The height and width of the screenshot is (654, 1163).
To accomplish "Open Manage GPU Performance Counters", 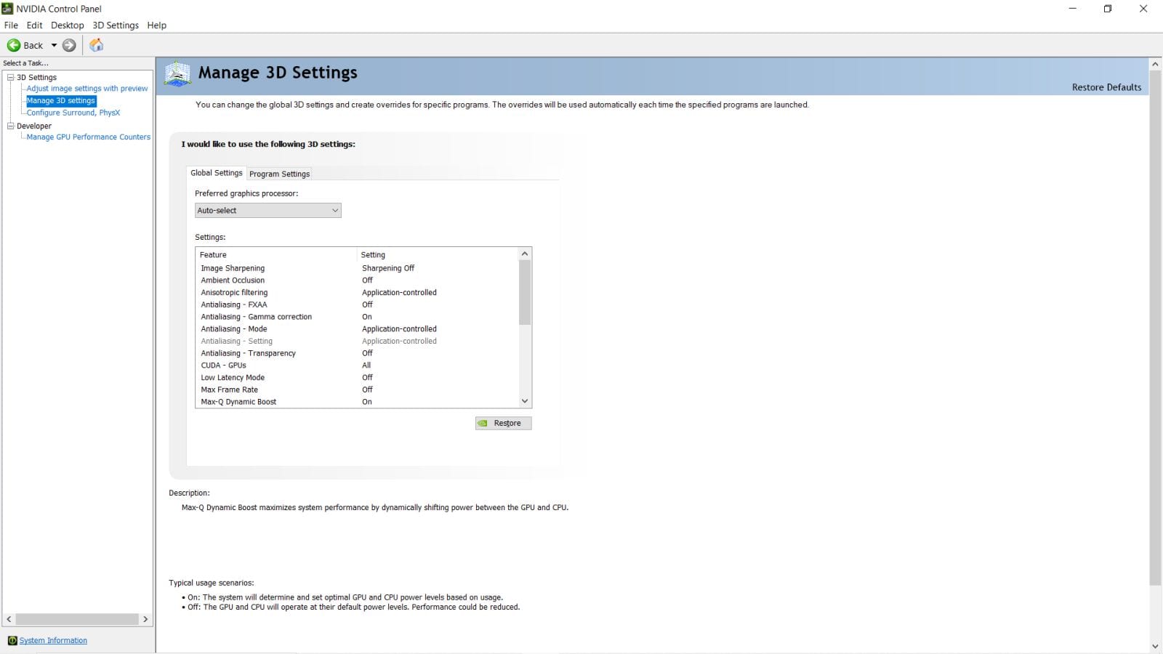I will point(89,137).
